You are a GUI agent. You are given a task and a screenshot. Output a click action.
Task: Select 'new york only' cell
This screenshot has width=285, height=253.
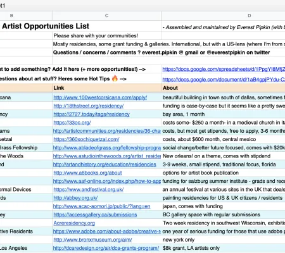click(x=223, y=240)
